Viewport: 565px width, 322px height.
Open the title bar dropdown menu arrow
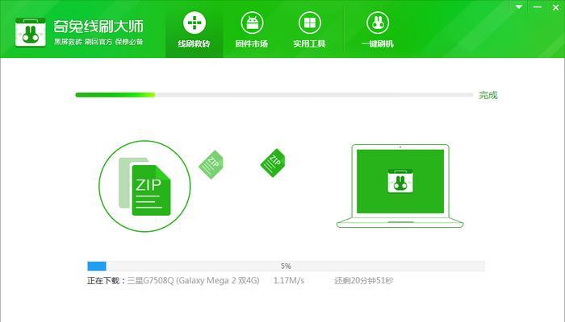[519, 6]
